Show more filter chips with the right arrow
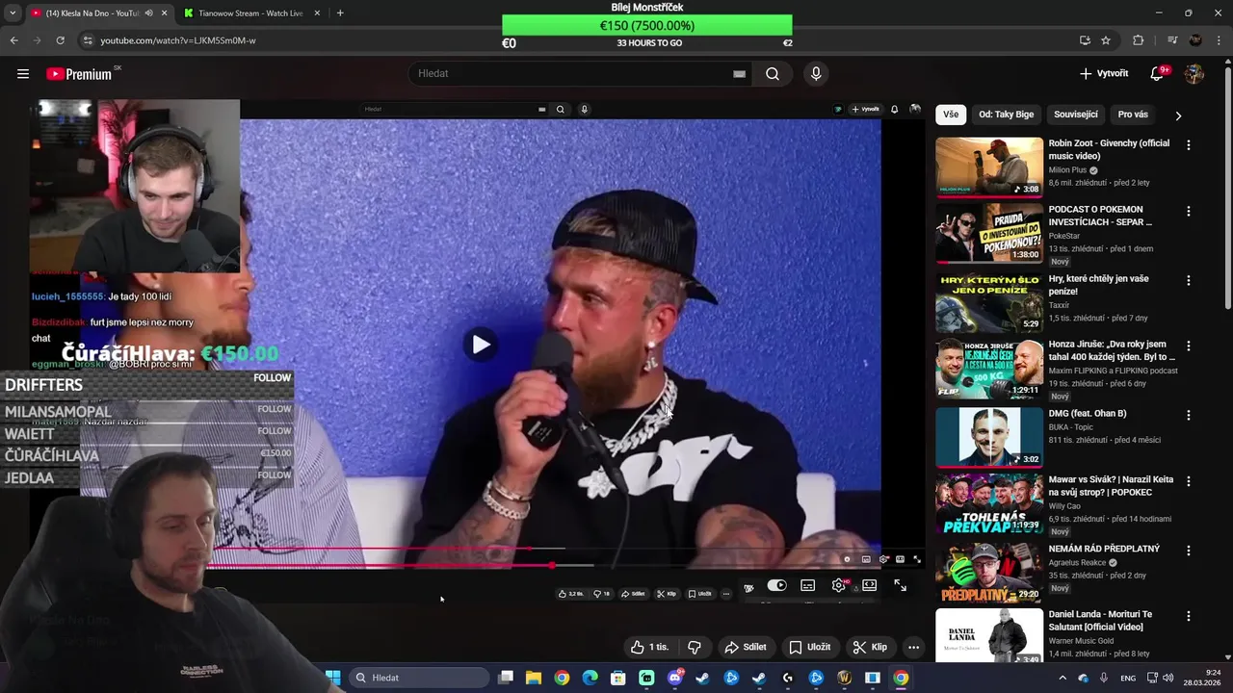The height and width of the screenshot is (693, 1233). [1178, 115]
